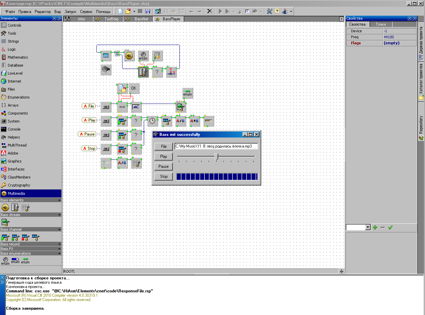The width and height of the screenshot is (425, 315).
Task: Click the new document toolbar icon
Action: [120, 11]
